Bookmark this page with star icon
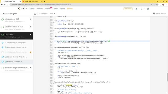The height and width of the screenshot is (94, 168). (x=157, y=5)
